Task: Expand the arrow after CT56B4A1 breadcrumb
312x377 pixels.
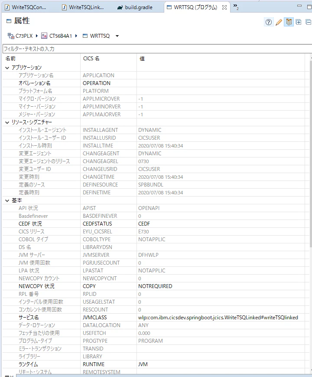Action: (x=76, y=36)
